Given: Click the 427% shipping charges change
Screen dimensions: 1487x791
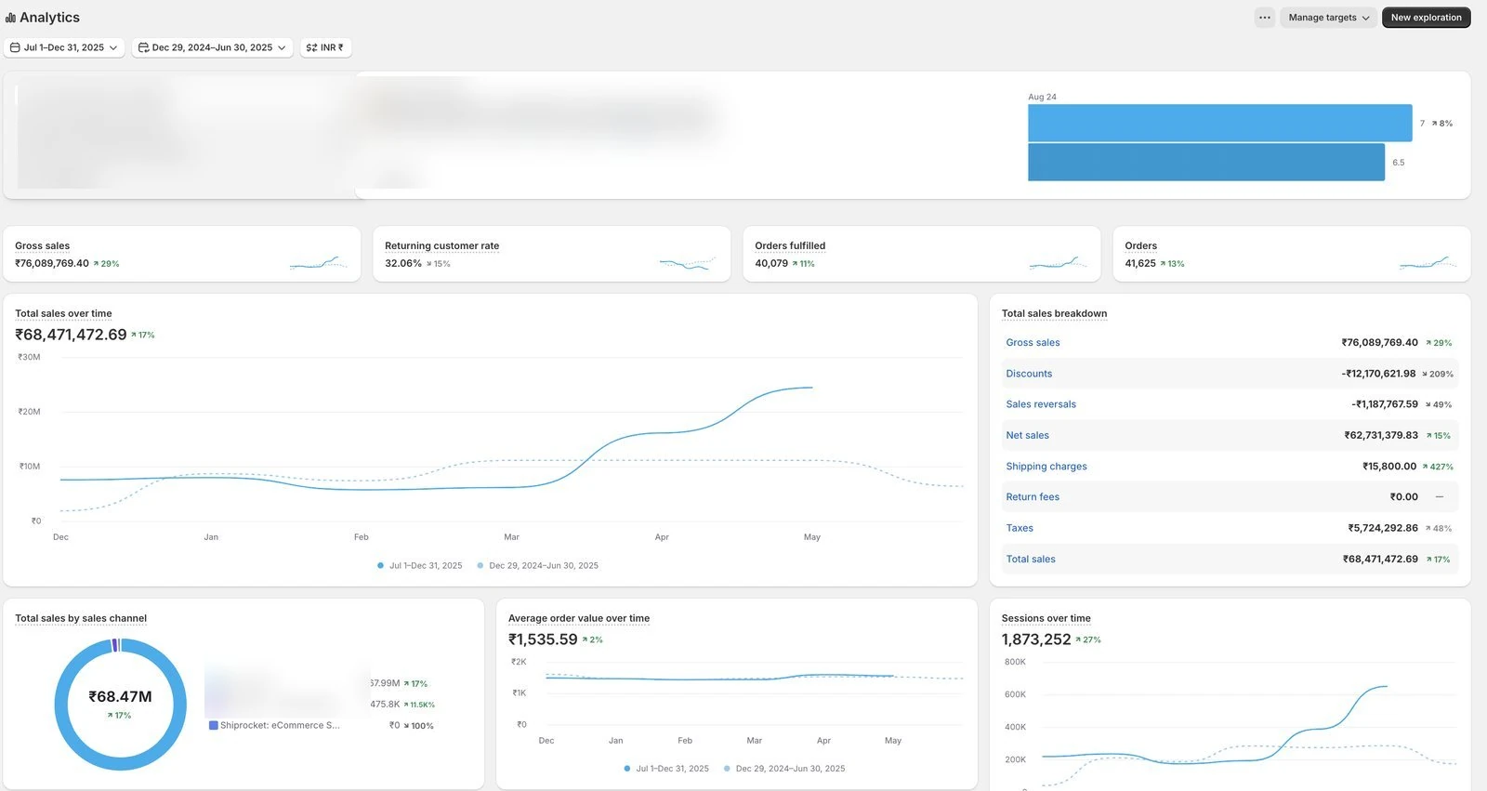Looking at the screenshot, I should click(1438, 467).
